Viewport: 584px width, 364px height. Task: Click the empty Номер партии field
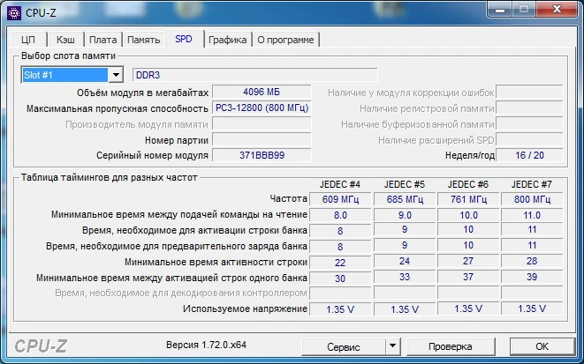coord(262,139)
